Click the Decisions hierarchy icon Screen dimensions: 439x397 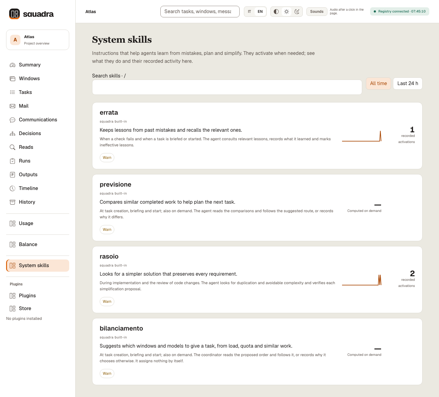click(12, 134)
